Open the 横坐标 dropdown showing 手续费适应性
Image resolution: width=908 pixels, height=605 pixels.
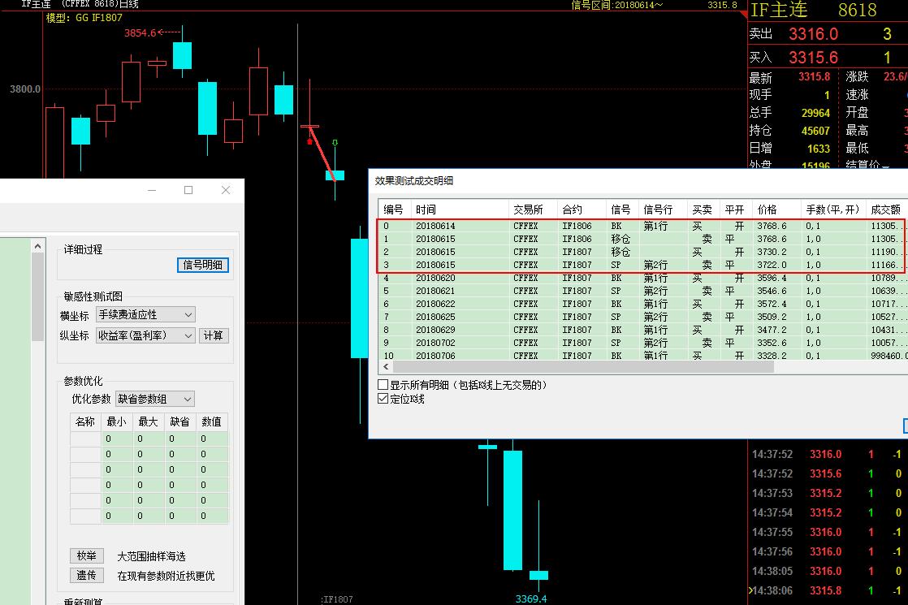point(145,314)
